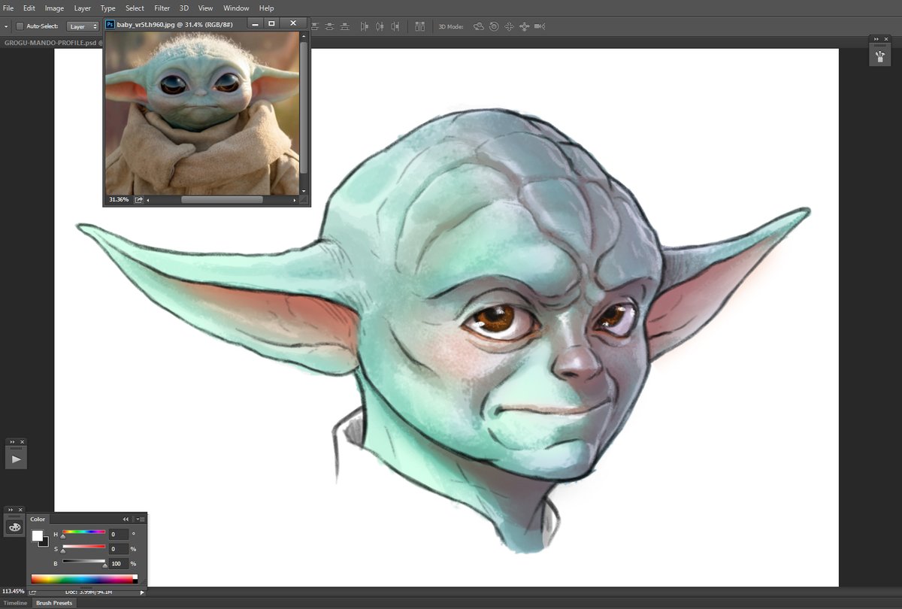Screen dimensions: 902x609
Task: Open the Select menu
Action: click(135, 8)
